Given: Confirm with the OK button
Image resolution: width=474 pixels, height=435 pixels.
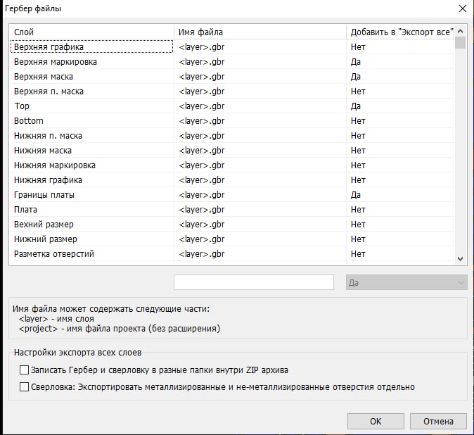Looking at the screenshot, I should 376,421.
